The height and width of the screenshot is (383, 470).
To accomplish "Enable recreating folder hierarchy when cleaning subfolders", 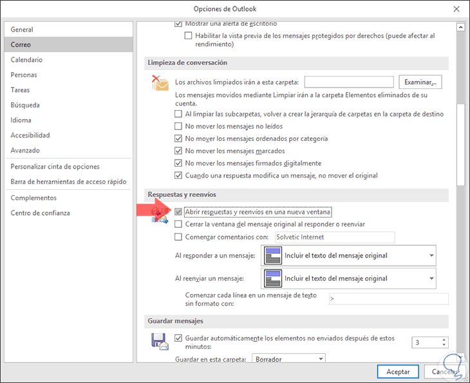I will pos(178,114).
